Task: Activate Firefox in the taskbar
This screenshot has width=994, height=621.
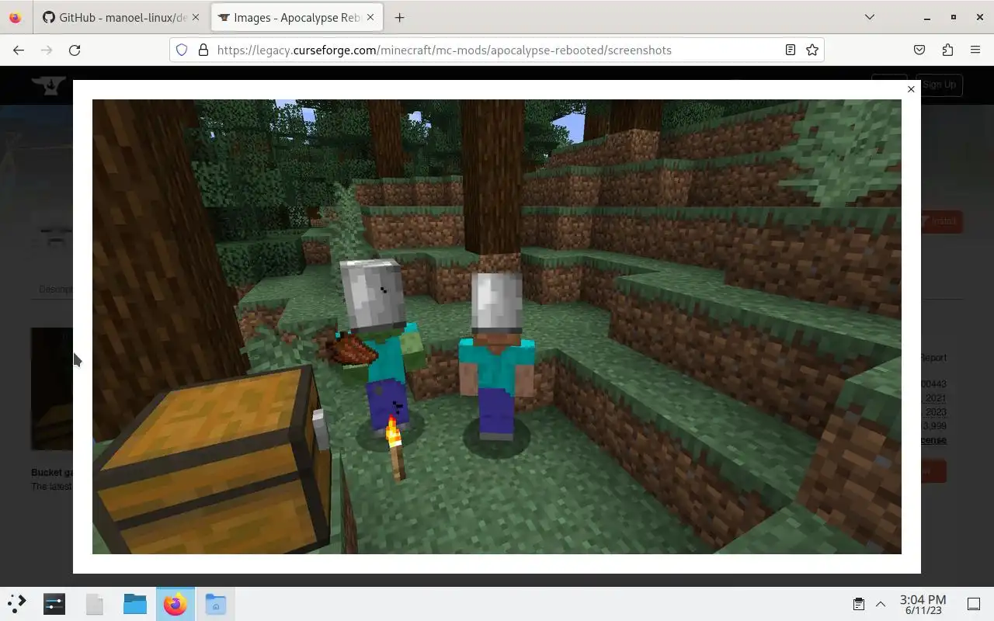Action: pos(176,603)
